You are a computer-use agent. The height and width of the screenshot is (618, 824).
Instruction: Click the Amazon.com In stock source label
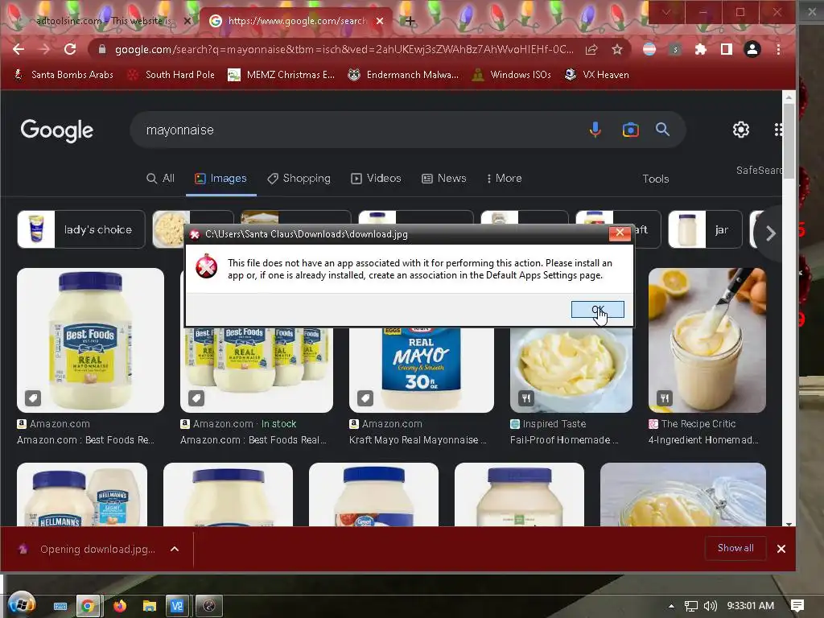pyautogui.click(x=238, y=423)
